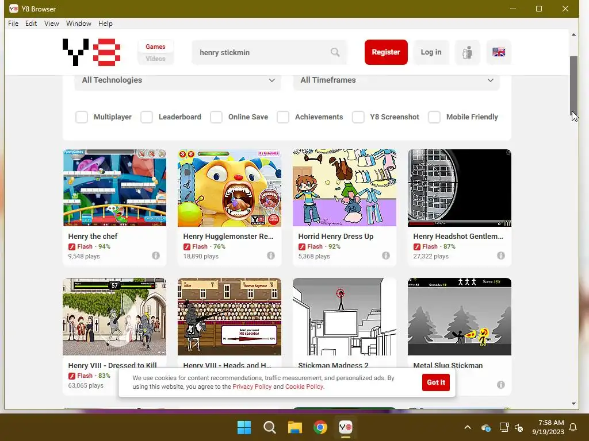Open the Henry Headshot Gentleman thumbnail
Screen dimensions: 589x441
pyautogui.click(x=460, y=188)
